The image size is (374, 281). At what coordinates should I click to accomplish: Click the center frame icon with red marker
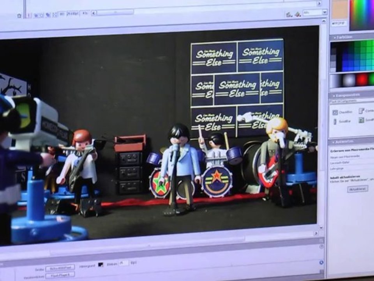(28, 16)
